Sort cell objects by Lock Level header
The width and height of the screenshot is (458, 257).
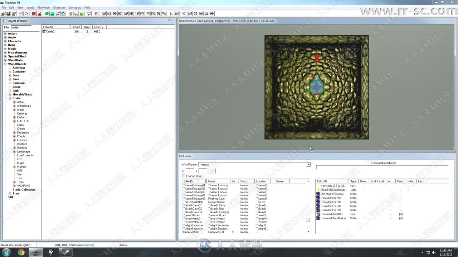click(377, 181)
